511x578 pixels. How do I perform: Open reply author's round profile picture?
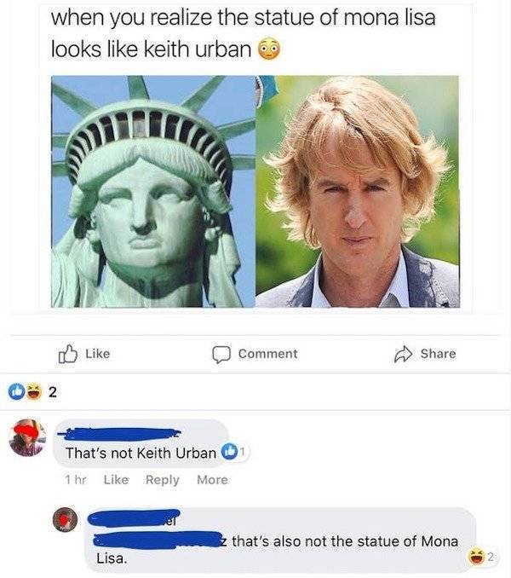coord(66,519)
